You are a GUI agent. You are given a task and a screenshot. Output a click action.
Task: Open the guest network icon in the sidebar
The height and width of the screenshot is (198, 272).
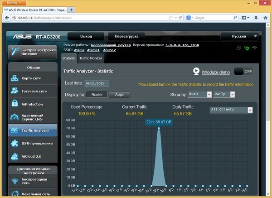15,91
